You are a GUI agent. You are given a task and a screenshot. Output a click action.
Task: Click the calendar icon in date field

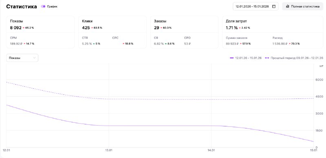pyautogui.click(x=274, y=6)
